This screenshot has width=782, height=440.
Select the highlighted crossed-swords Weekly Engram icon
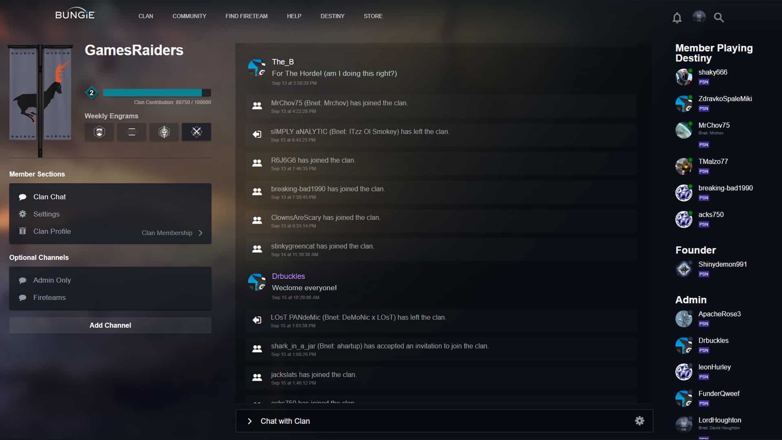(x=196, y=132)
